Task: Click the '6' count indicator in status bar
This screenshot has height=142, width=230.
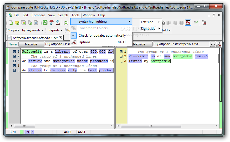Action: click(x=33, y=132)
